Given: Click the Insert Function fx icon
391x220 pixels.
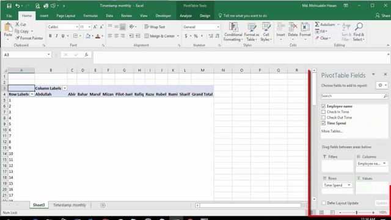Looking at the screenshot, I should coord(86,54).
